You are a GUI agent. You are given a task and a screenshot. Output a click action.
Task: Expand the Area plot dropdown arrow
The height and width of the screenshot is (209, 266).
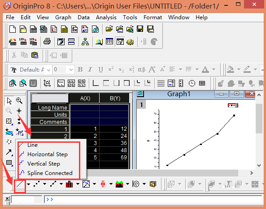tap(127, 184)
